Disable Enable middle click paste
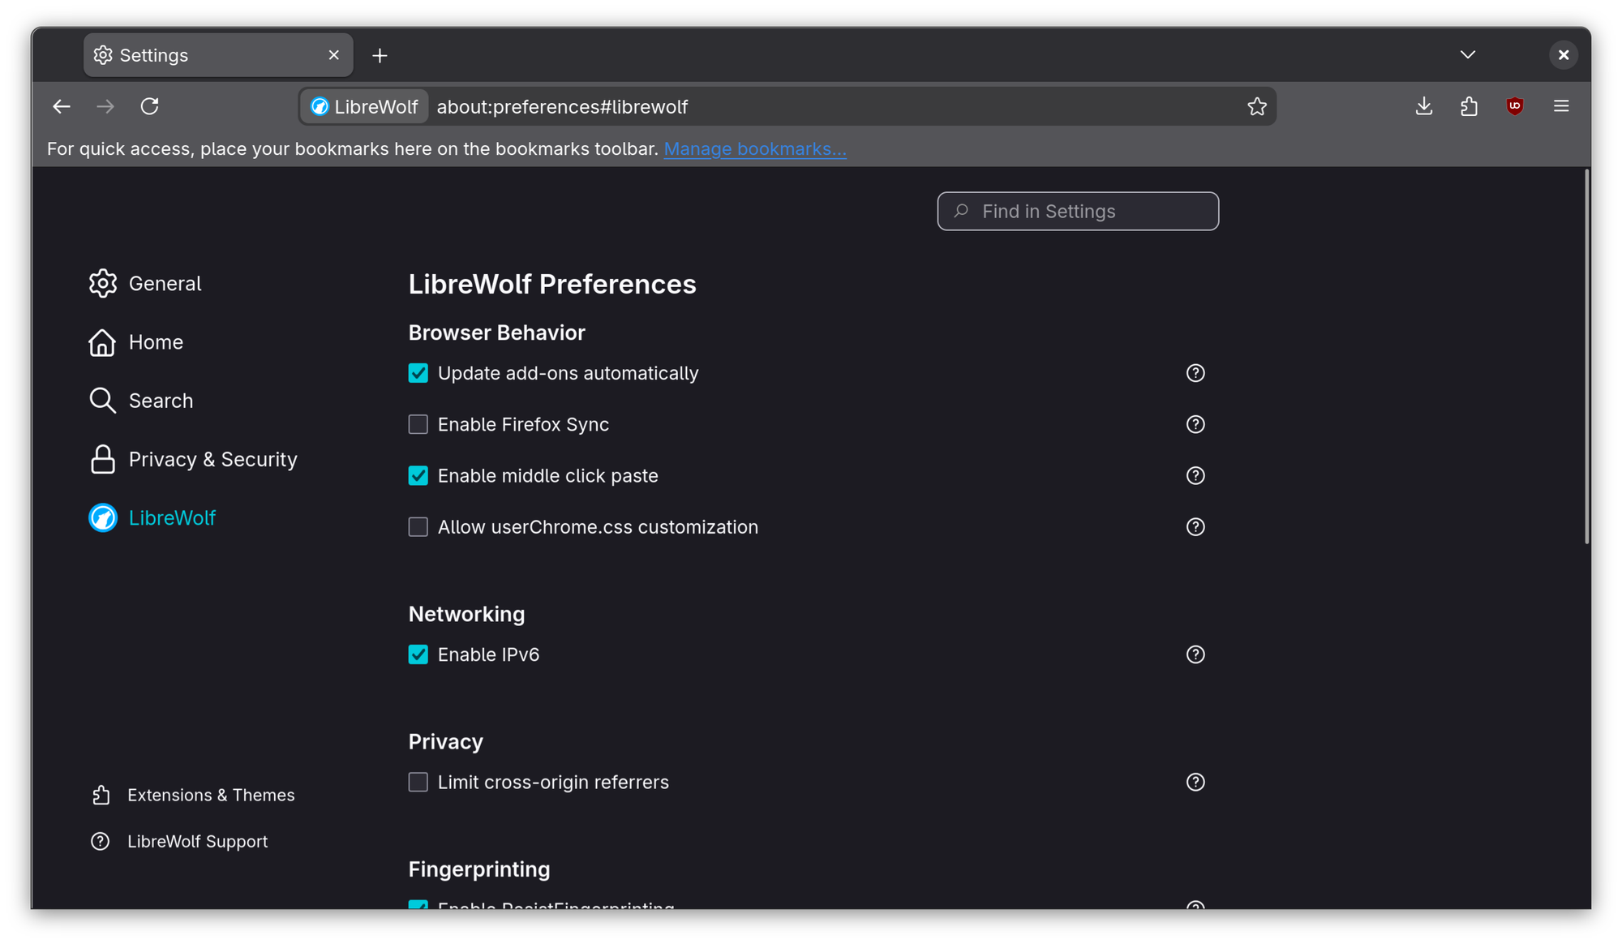 [418, 475]
